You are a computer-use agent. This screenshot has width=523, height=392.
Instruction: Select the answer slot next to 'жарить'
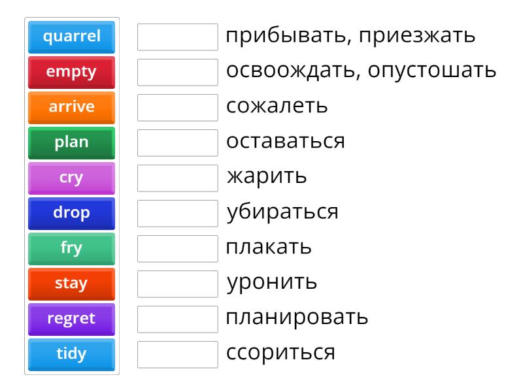[178, 178]
